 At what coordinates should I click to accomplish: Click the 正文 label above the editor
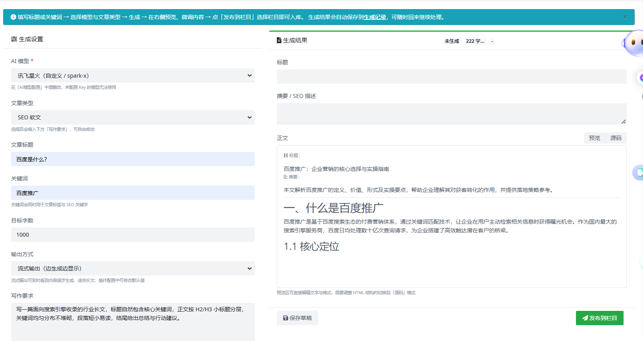click(x=282, y=138)
